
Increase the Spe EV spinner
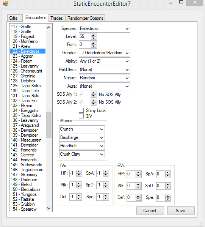click(x=168, y=197)
